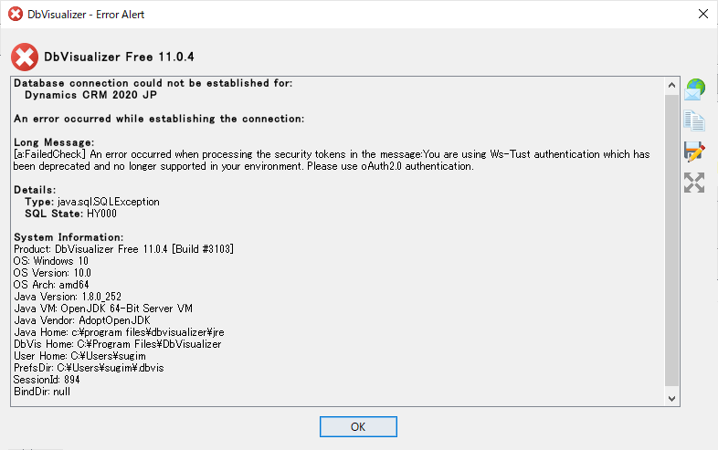
Task: Click the Product build #3103 line
Action: [123, 249]
